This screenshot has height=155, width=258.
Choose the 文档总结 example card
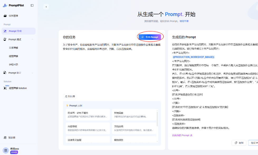tap(134, 128)
